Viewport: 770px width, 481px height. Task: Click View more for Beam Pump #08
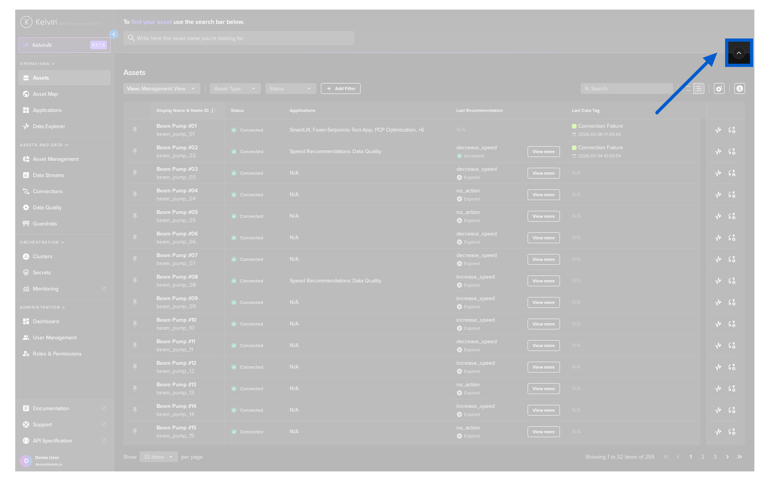pyautogui.click(x=543, y=281)
